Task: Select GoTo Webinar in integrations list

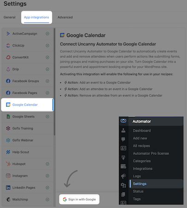Action: [x=28, y=140]
